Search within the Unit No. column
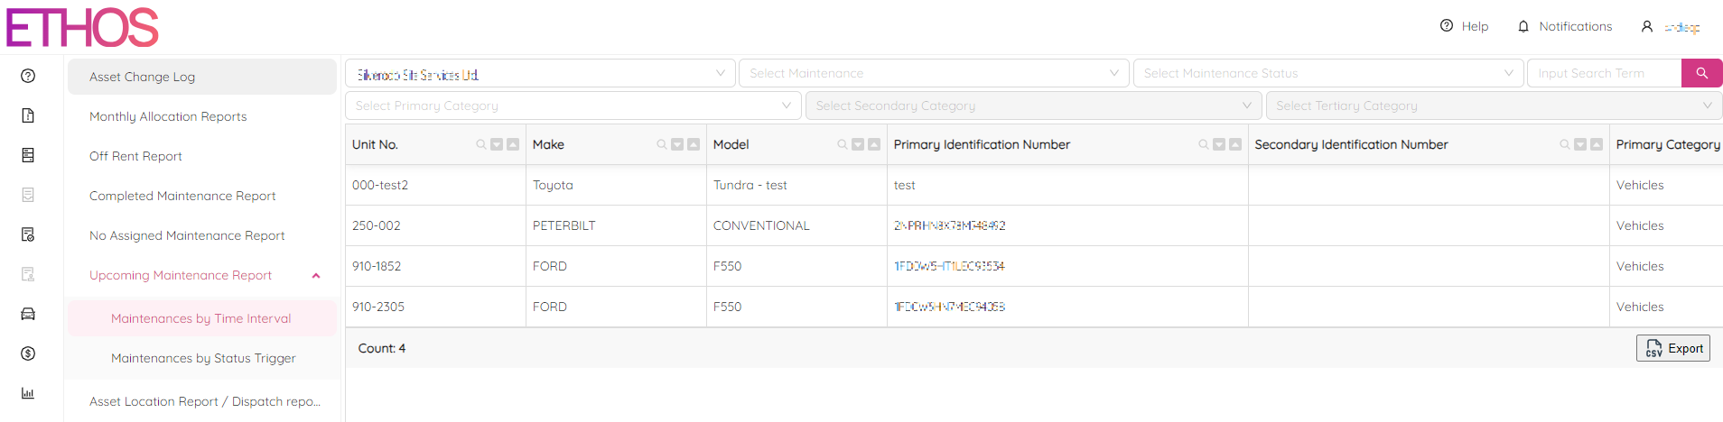This screenshot has height=422, width=1723. pos(481,144)
